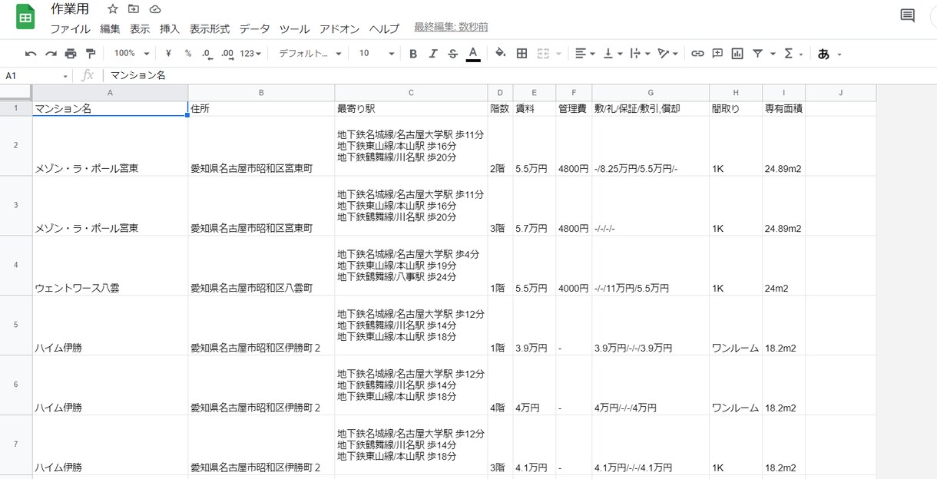Star the document 作業用
Screen dimensions: 937x479
pyautogui.click(x=113, y=9)
